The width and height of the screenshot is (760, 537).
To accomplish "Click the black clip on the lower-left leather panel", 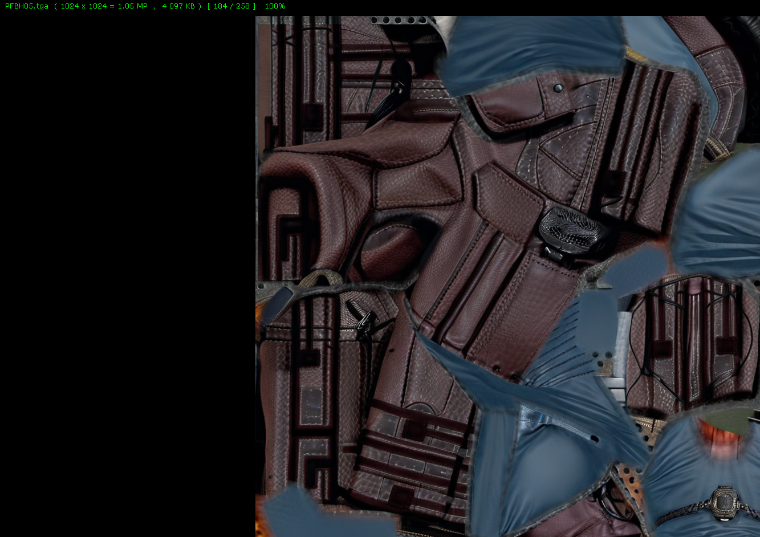I will (x=364, y=323).
